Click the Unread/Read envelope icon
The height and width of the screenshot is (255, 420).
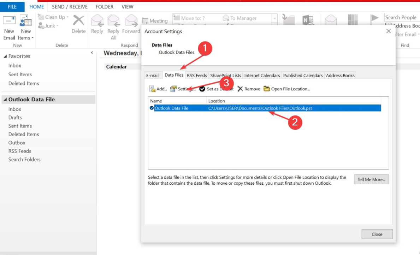coord(331,20)
